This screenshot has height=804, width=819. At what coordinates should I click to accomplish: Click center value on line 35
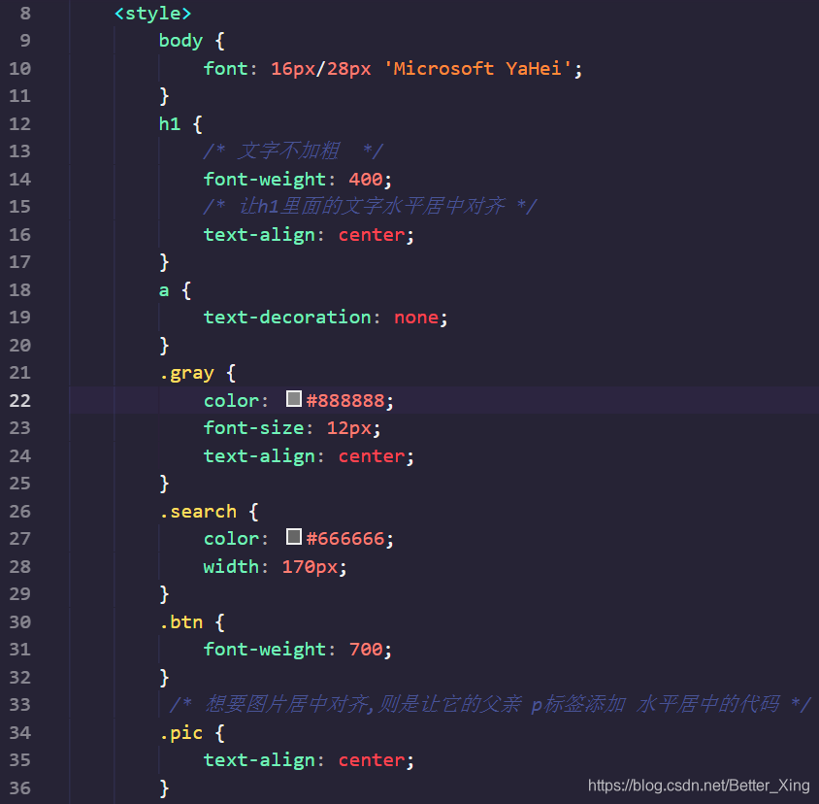(372, 760)
